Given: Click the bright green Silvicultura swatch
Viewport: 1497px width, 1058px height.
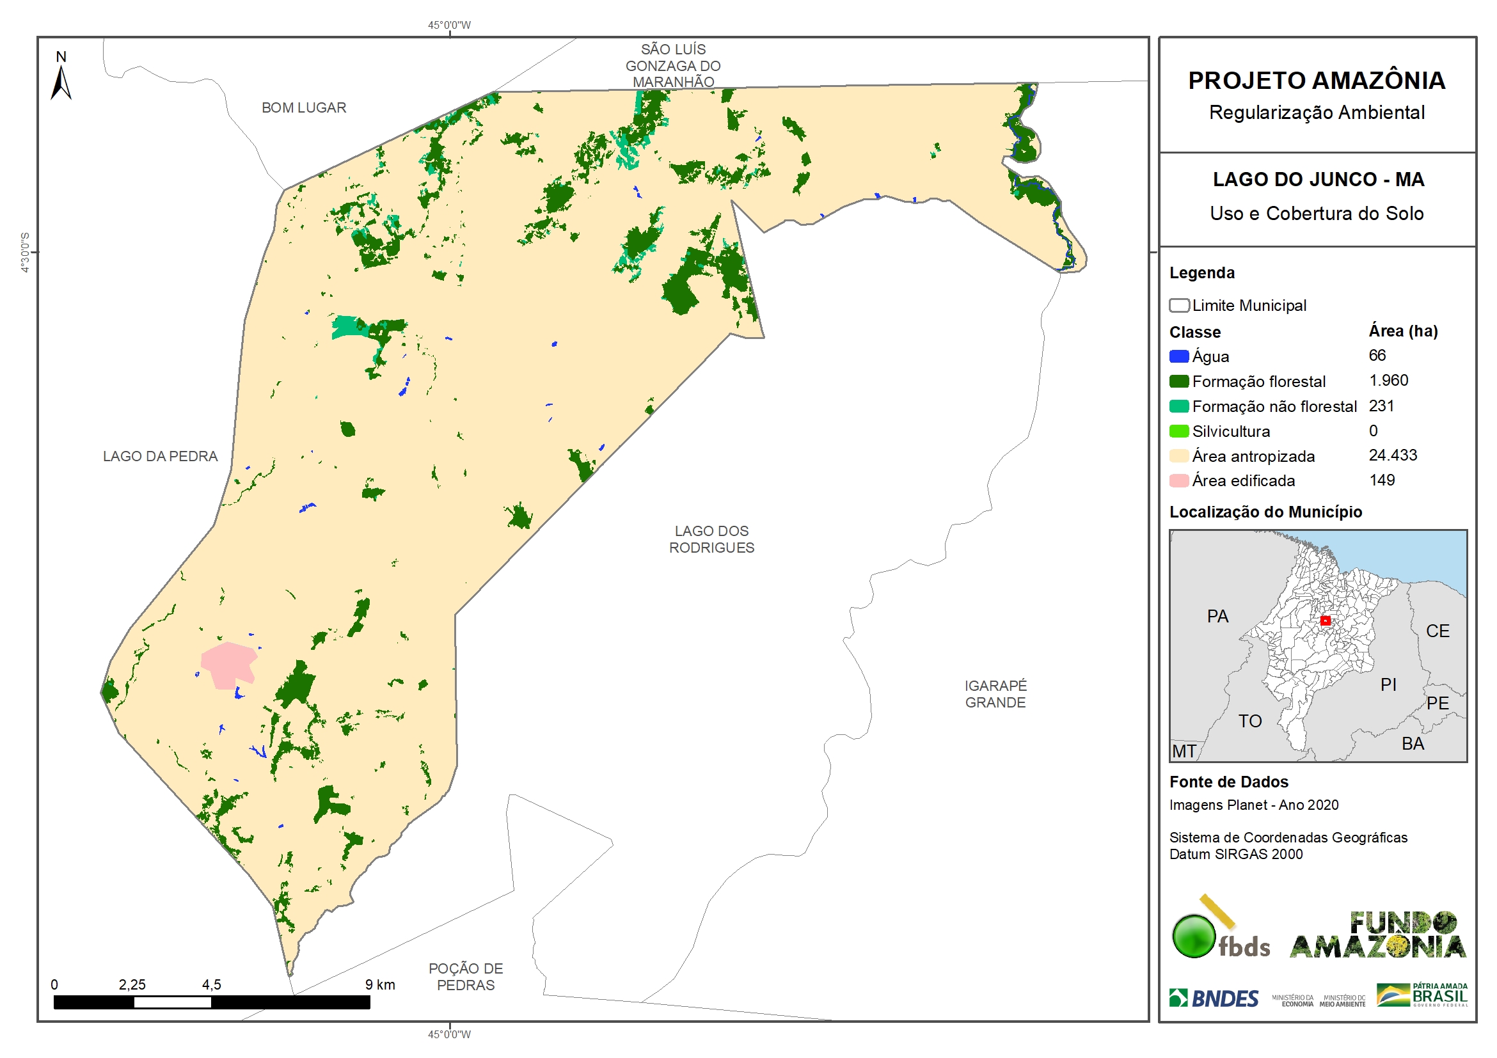Looking at the screenshot, I should point(1179,431).
